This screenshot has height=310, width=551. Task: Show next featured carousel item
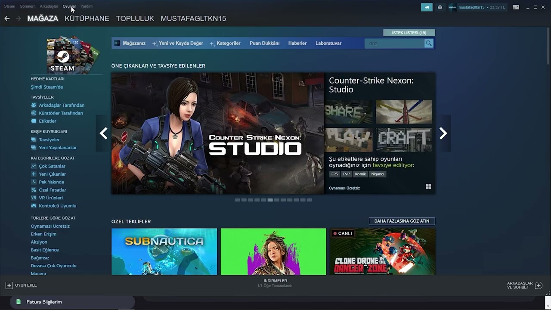point(443,133)
